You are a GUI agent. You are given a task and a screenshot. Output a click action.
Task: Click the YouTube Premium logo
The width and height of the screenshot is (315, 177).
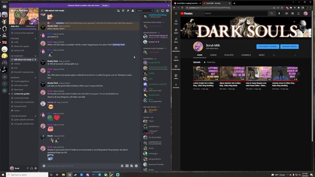tap(187, 13)
